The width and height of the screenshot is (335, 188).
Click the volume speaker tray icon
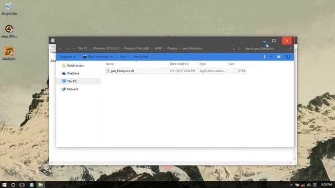[x=309, y=185]
